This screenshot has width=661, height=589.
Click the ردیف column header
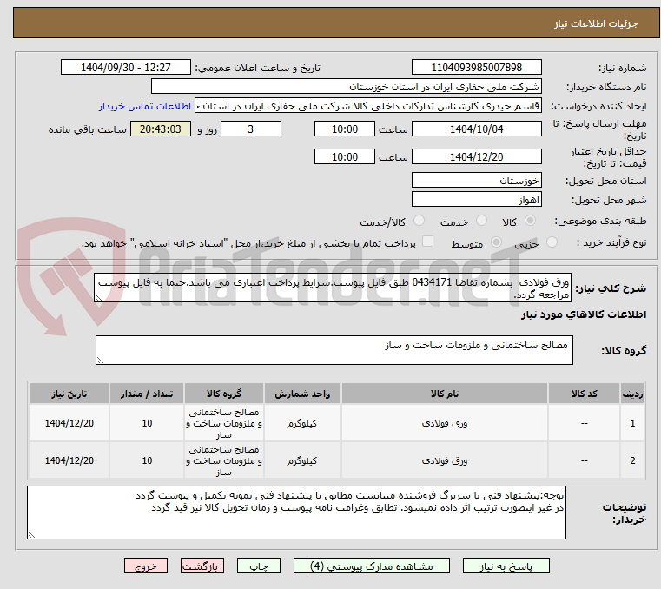(x=632, y=394)
